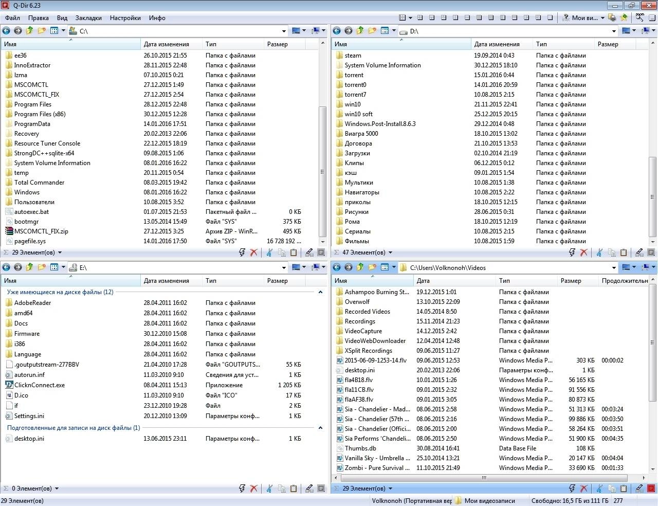This screenshot has width=658, height=506.
Task: Go up one level in Videos pane
Action: (x=360, y=267)
